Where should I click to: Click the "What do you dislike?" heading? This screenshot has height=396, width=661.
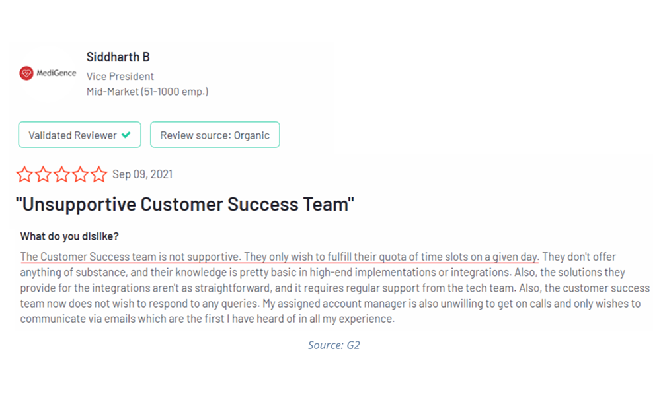[x=69, y=236]
